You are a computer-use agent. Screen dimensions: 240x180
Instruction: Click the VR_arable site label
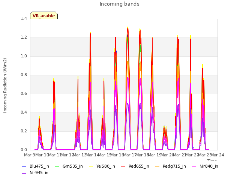point(44,16)
